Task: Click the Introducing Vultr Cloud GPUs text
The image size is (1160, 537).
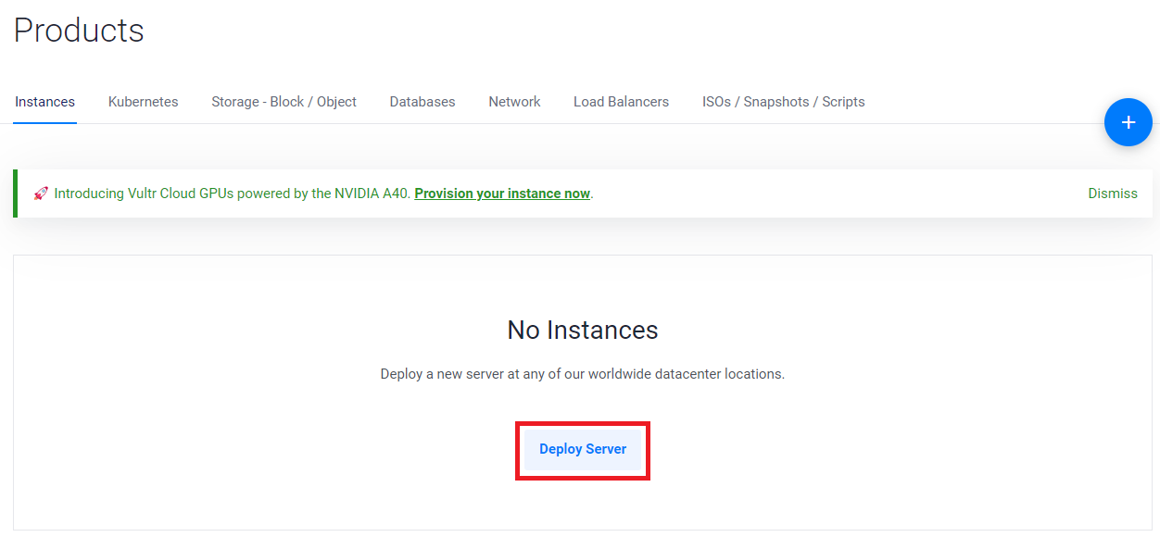Action: pos(232,194)
